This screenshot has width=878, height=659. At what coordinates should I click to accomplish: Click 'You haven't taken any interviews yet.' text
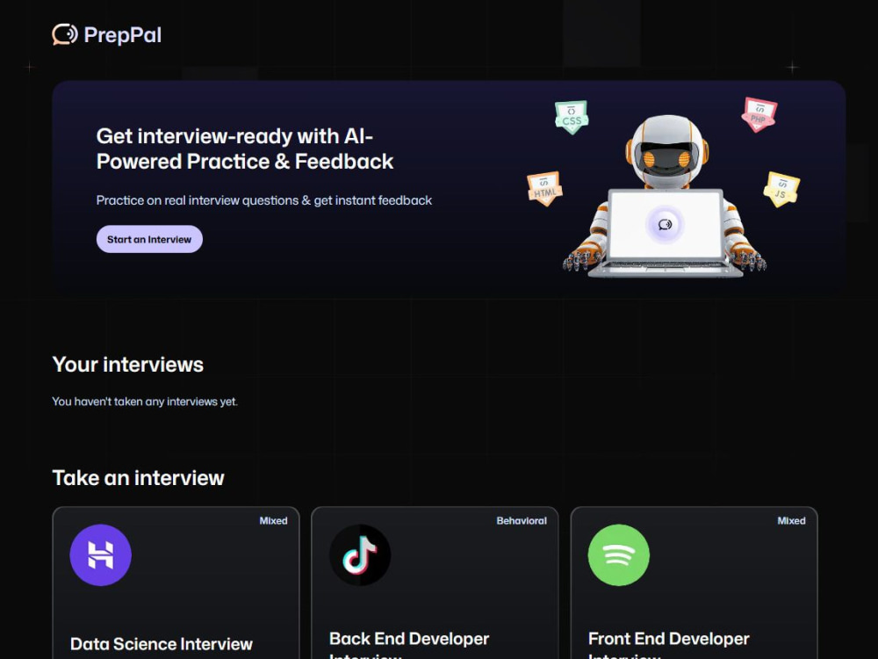point(145,402)
